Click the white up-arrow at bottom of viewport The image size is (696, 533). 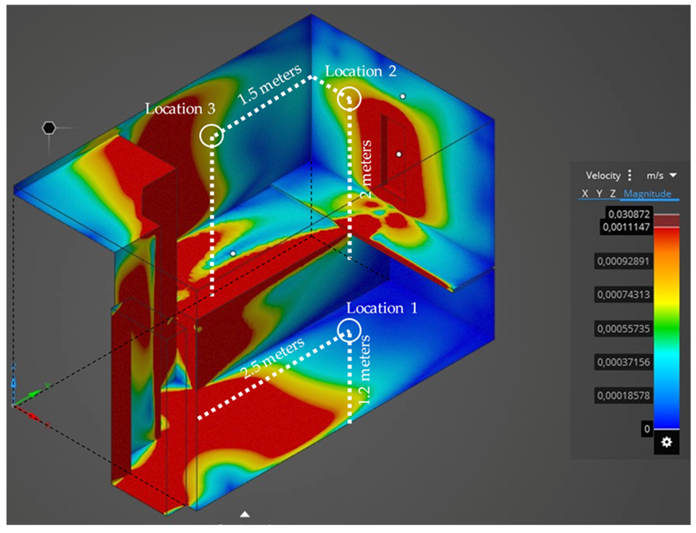click(x=245, y=514)
